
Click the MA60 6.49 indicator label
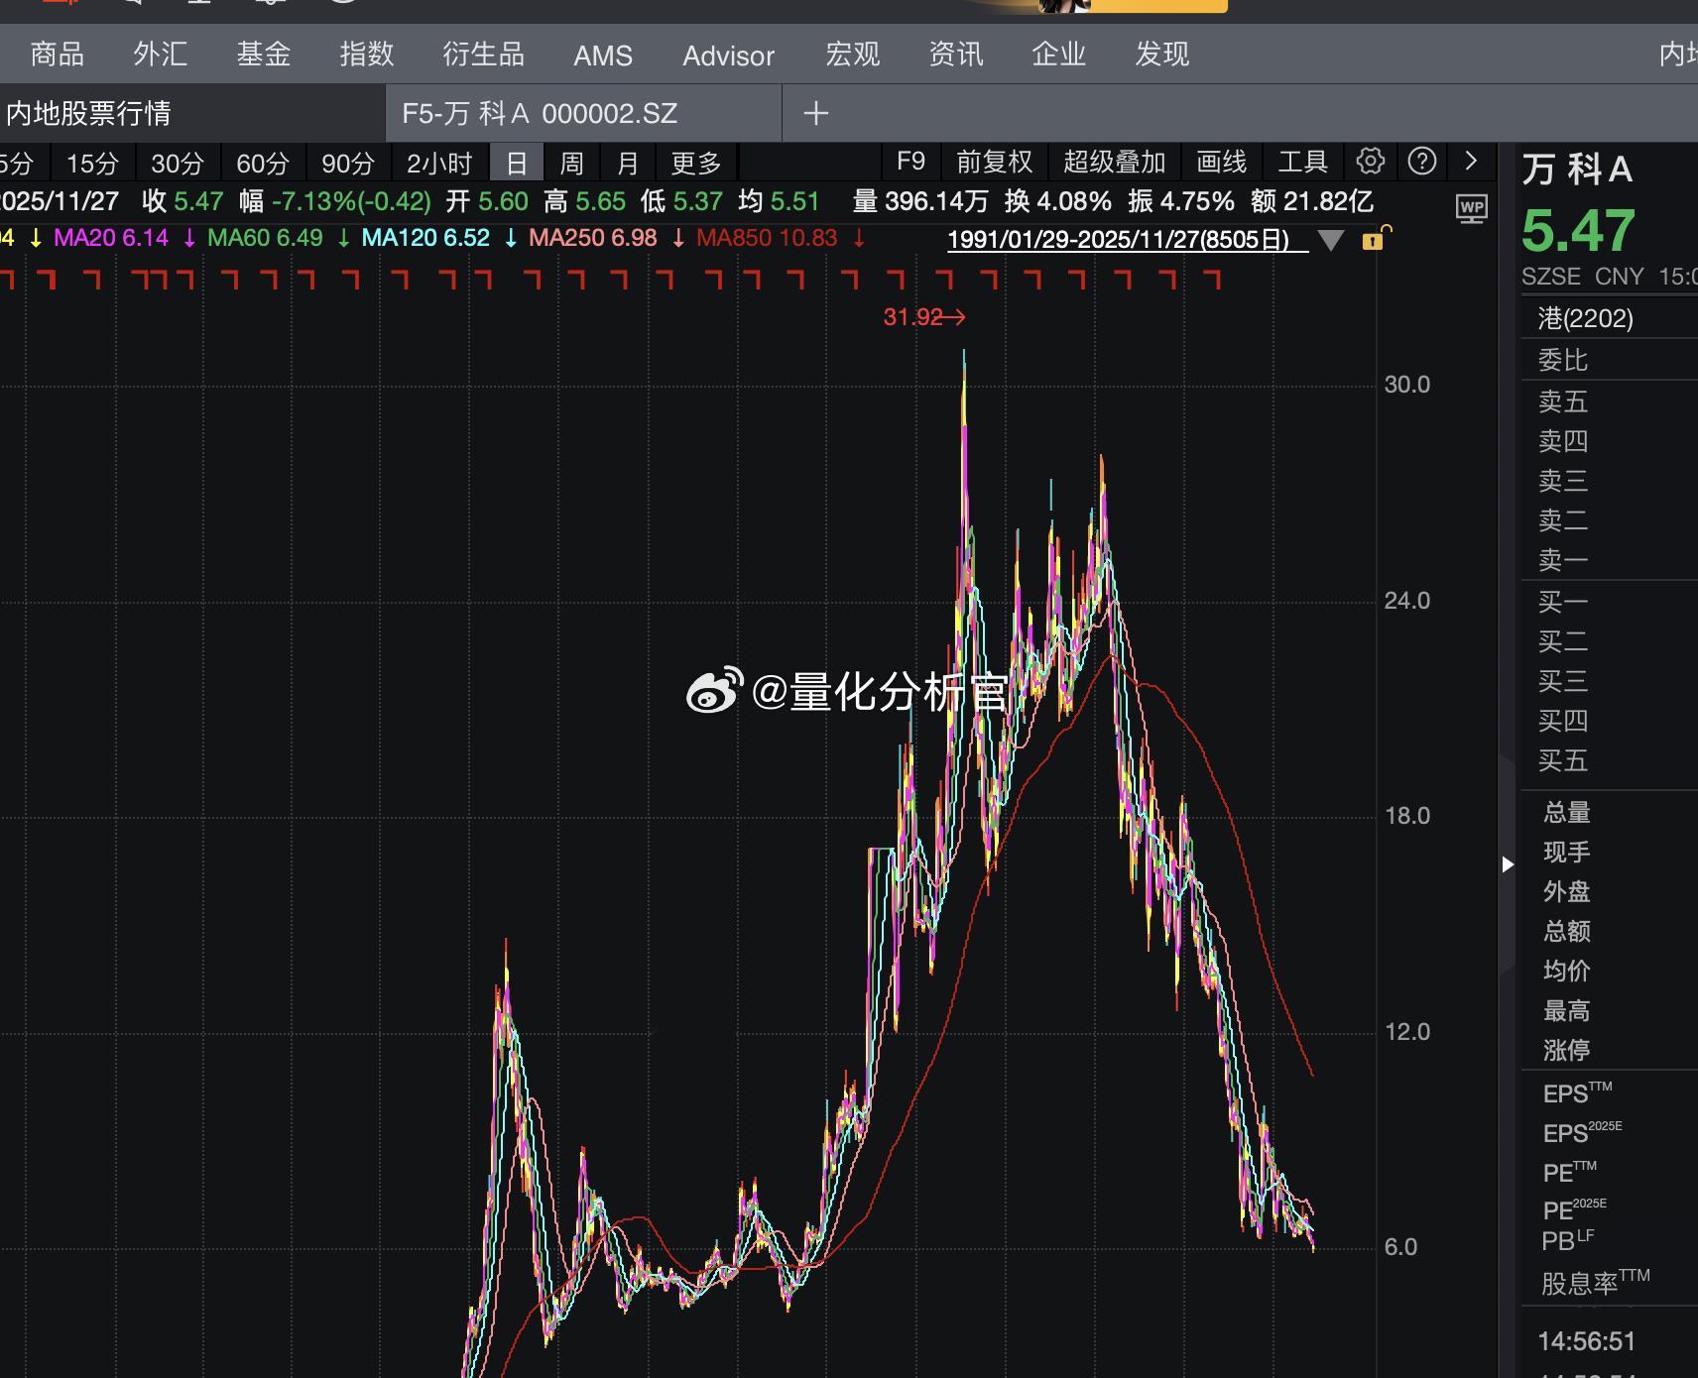pyautogui.click(x=265, y=238)
